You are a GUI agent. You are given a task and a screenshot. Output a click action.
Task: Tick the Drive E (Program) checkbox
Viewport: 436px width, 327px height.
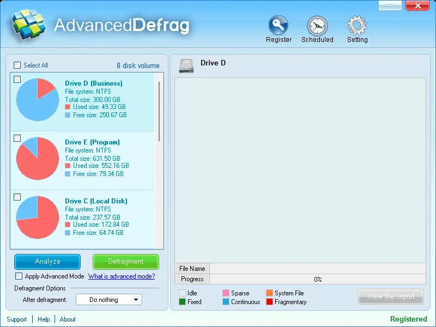(17, 138)
